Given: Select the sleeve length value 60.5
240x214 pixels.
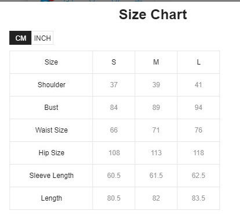Looking at the screenshot, I should [x=114, y=176].
